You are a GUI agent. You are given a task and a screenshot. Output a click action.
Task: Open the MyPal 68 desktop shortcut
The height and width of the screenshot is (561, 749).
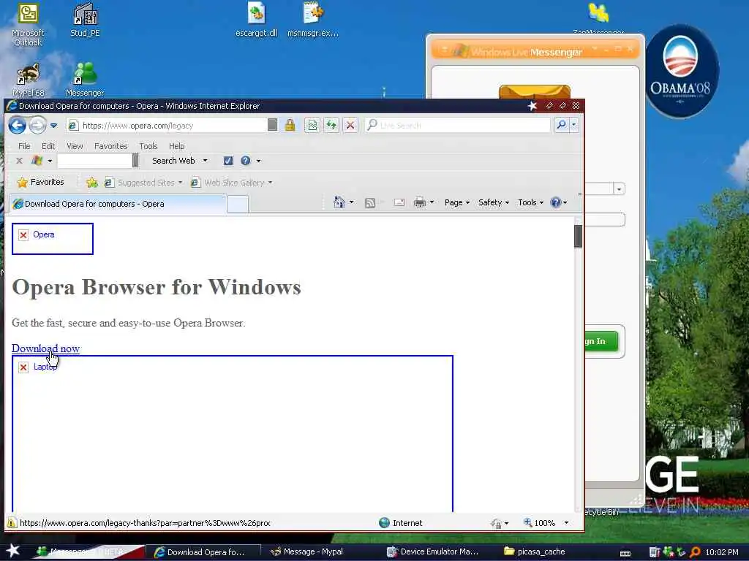coord(29,80)
